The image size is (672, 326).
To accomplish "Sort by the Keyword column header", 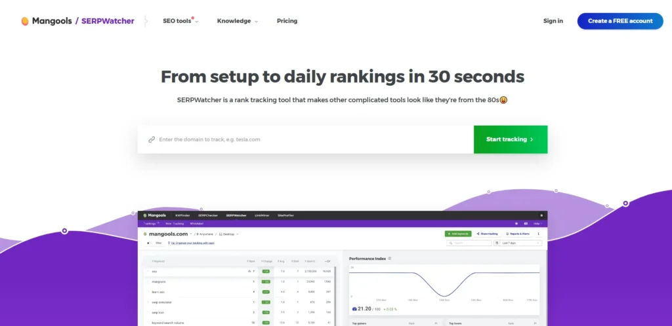I will (158, 261).
